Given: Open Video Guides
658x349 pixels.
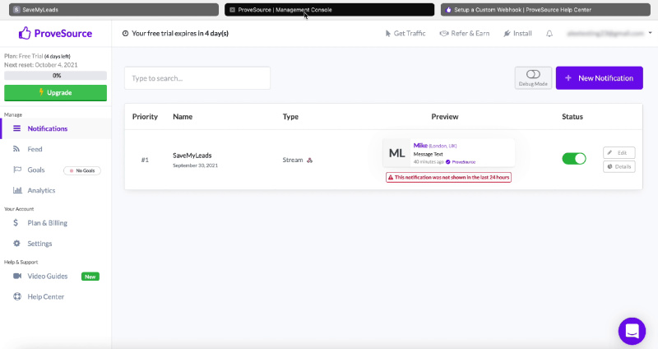Looking at the screenshot, I should click(48, 276).
